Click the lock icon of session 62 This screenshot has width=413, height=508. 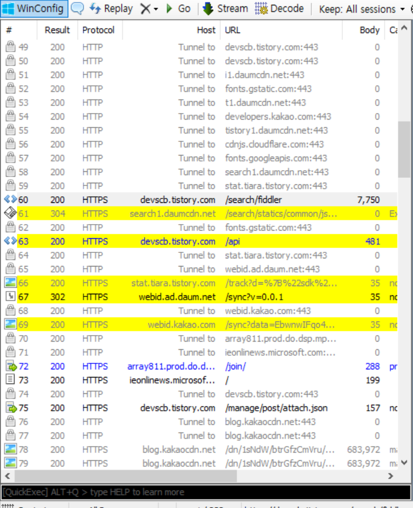[11, 227]
